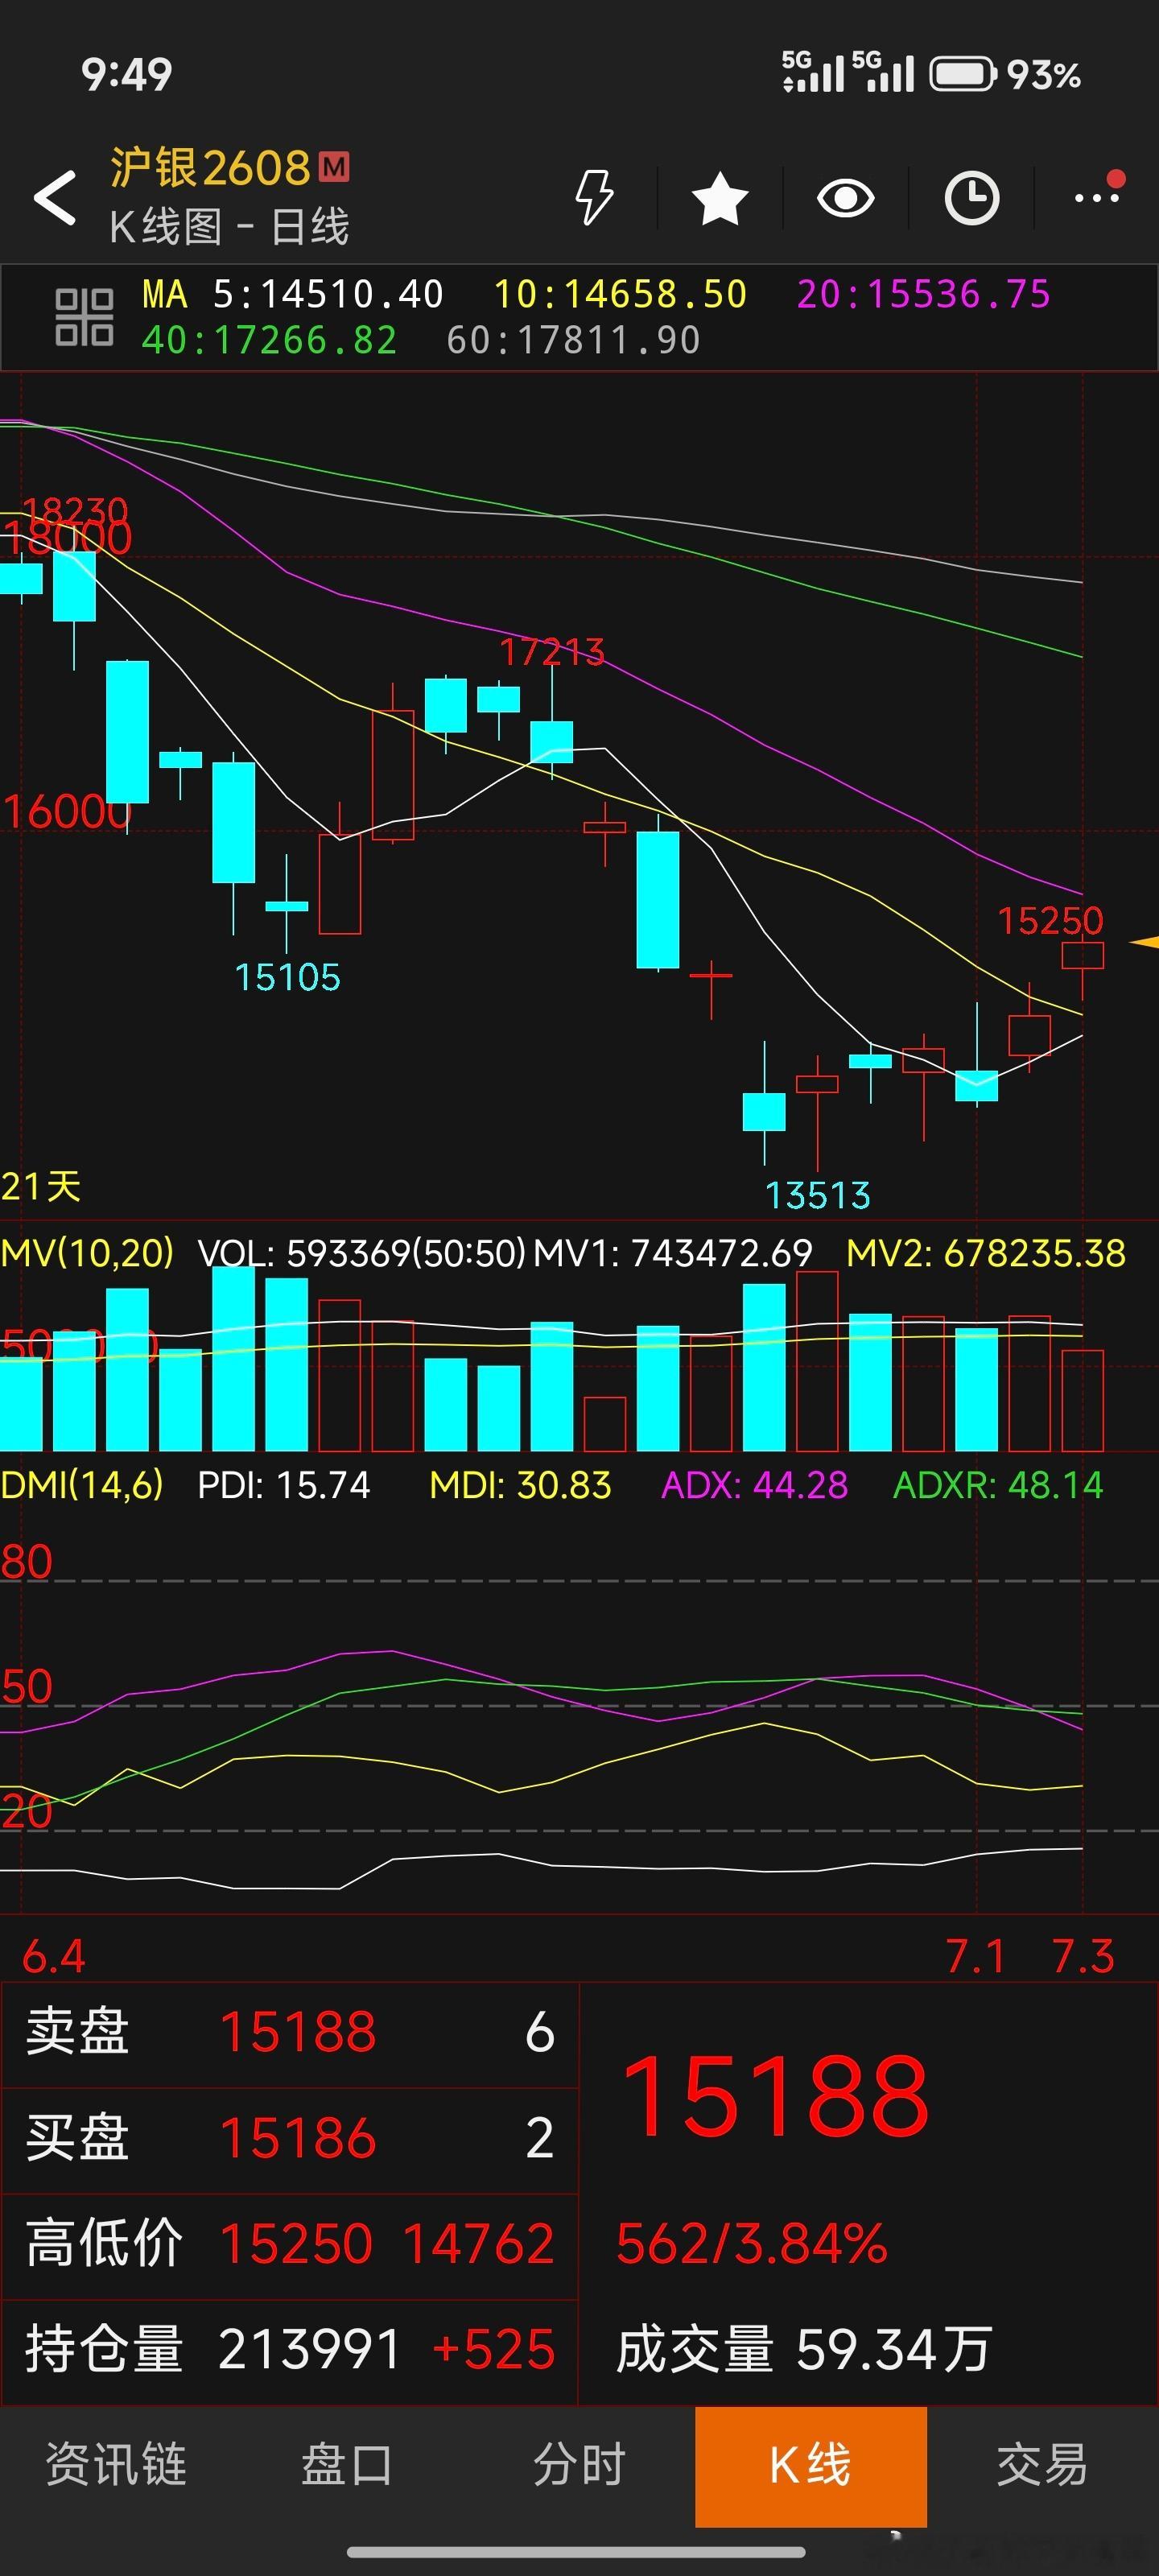Tap MA 40:17266.82 value
This screenshot has width=1159, height=2576.
[269, 340]
